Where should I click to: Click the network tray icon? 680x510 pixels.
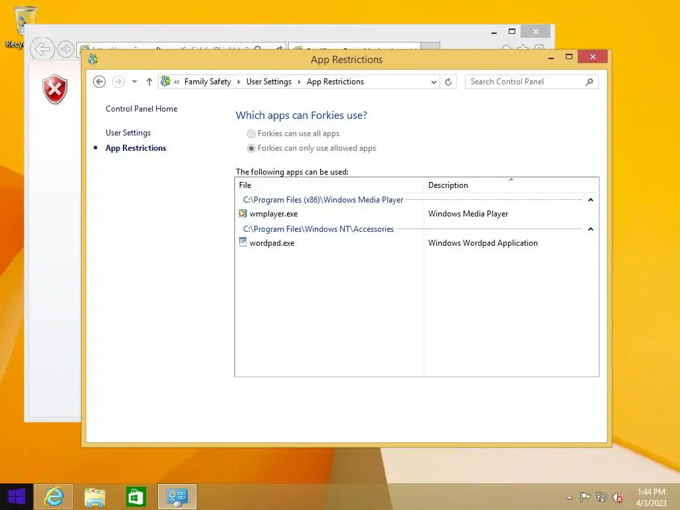(602, 497)
